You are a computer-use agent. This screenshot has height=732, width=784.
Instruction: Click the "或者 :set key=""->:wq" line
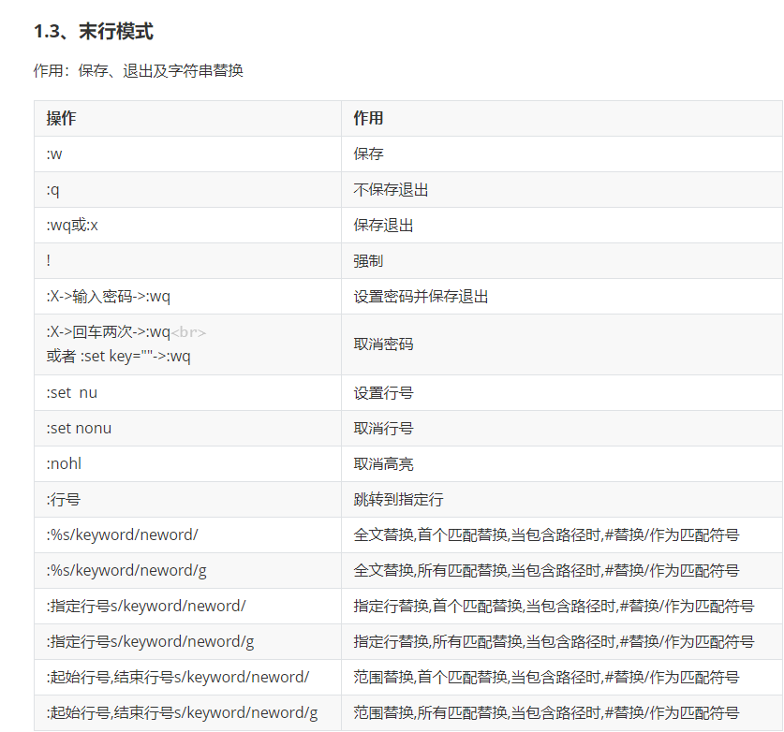coord(119,357)
